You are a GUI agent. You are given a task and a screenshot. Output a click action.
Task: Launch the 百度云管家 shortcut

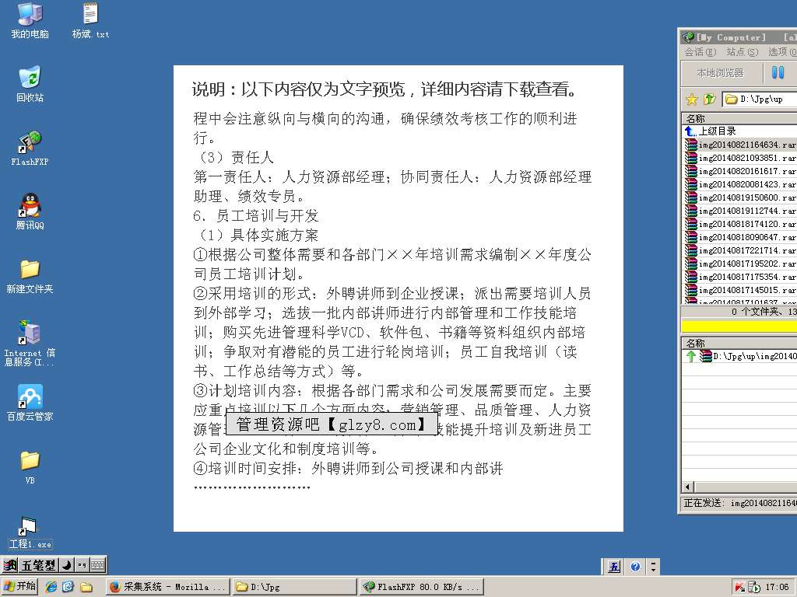tap(30, 403)
